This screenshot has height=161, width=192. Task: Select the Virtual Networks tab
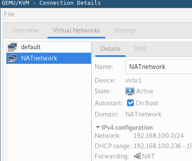(76, 30)
